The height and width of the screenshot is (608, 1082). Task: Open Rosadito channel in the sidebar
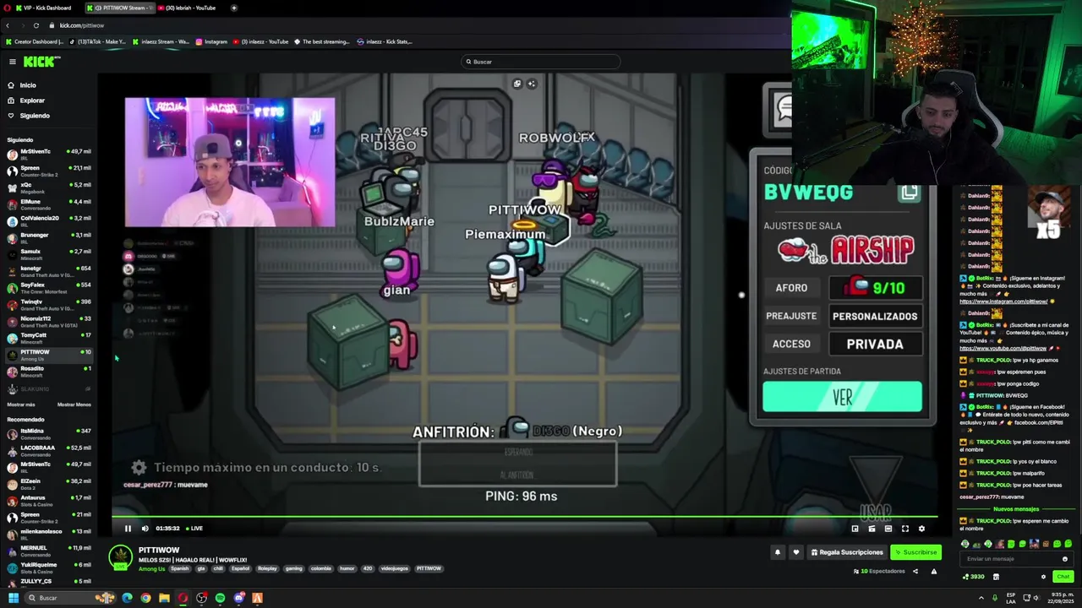click(x=48, y=372)
